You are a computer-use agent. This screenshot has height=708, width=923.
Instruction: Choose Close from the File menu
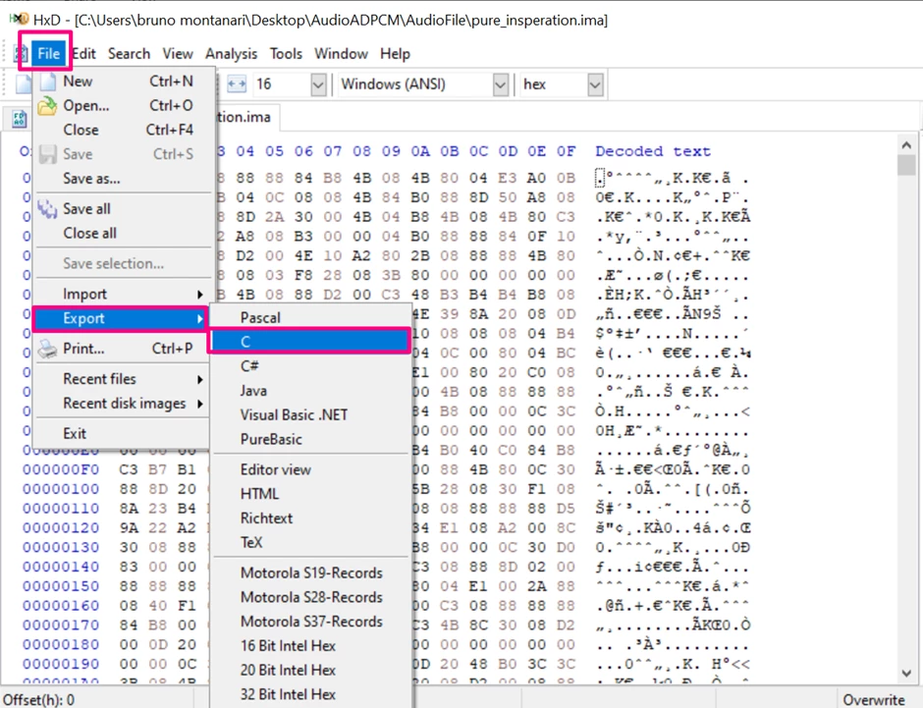pyautogui.click(x=123, y=130)
